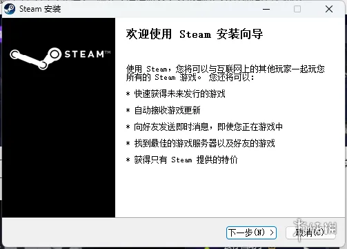Click the text 快速获得未来发行的游戏
The image size is (347, 249).
coord(179,94)
